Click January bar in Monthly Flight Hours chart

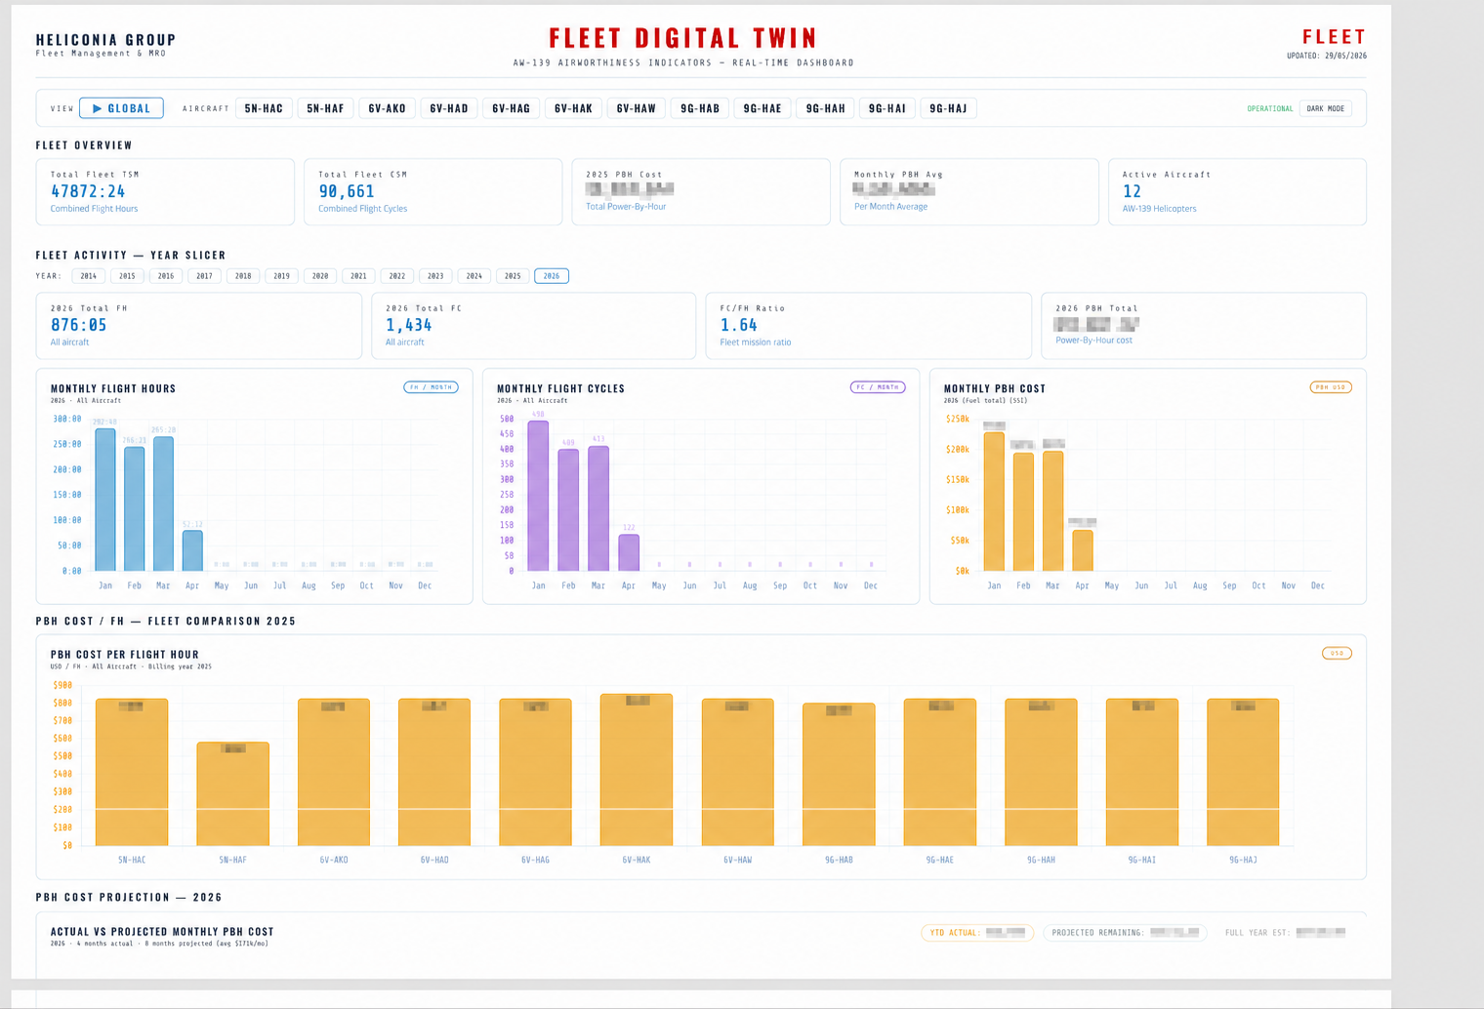pyautogui.click(x=104, y=500)
